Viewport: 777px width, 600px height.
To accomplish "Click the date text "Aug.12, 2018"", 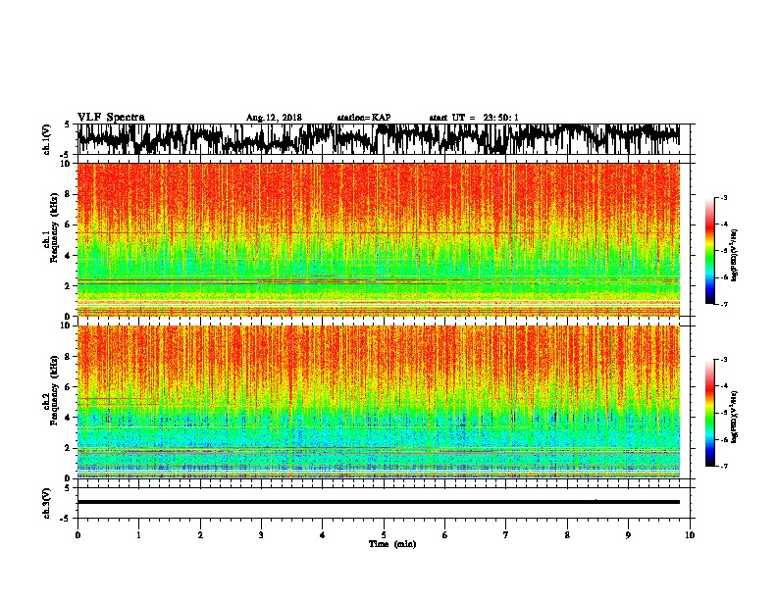I will [x=274, y=118].
